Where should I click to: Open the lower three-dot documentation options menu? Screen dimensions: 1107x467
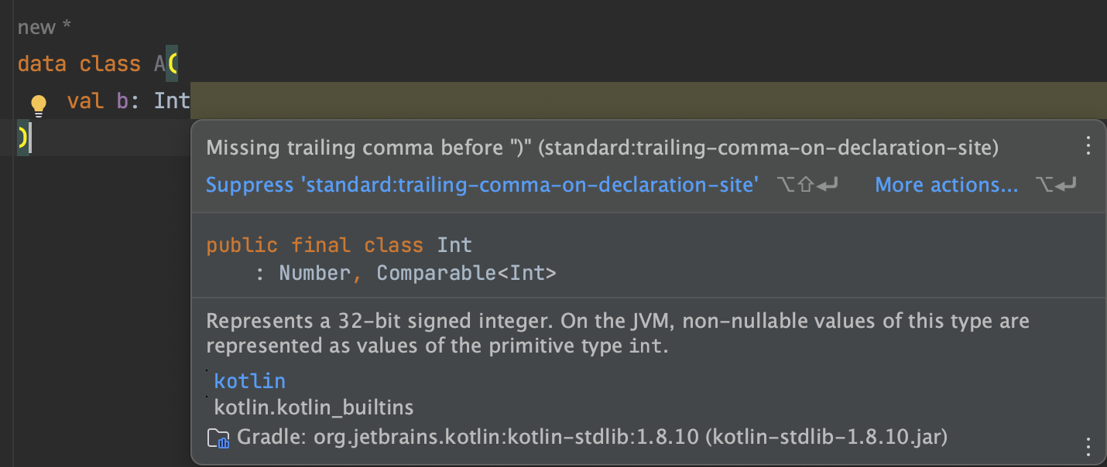tap(1088, 447)
